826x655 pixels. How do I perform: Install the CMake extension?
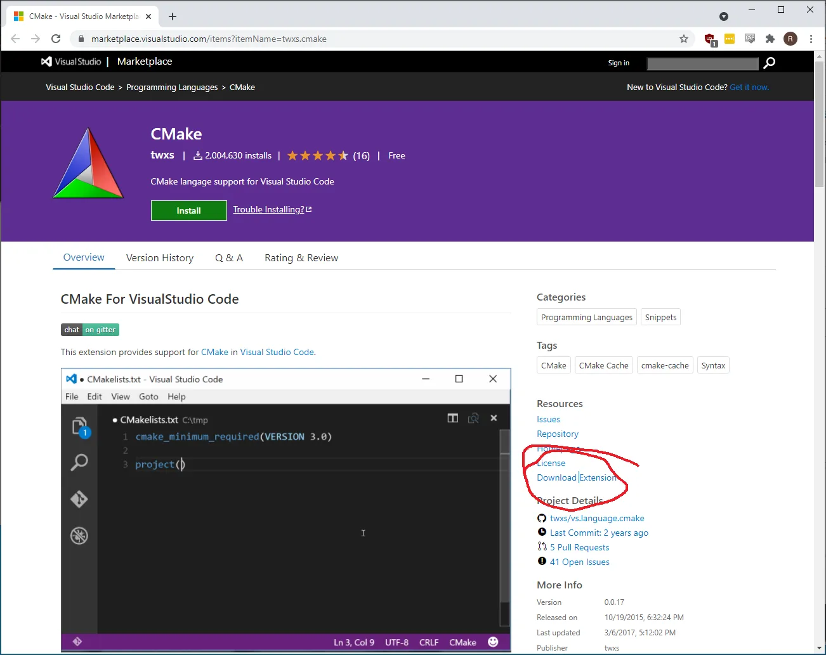[189, 211]
